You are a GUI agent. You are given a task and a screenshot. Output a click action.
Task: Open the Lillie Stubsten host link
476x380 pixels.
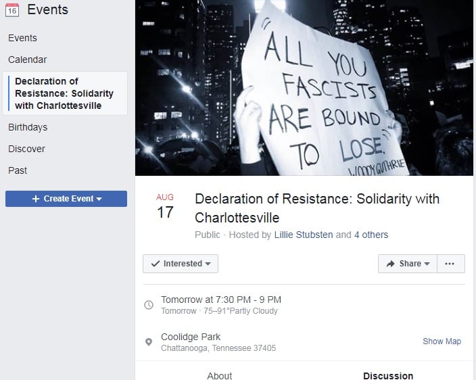point(304,235)
